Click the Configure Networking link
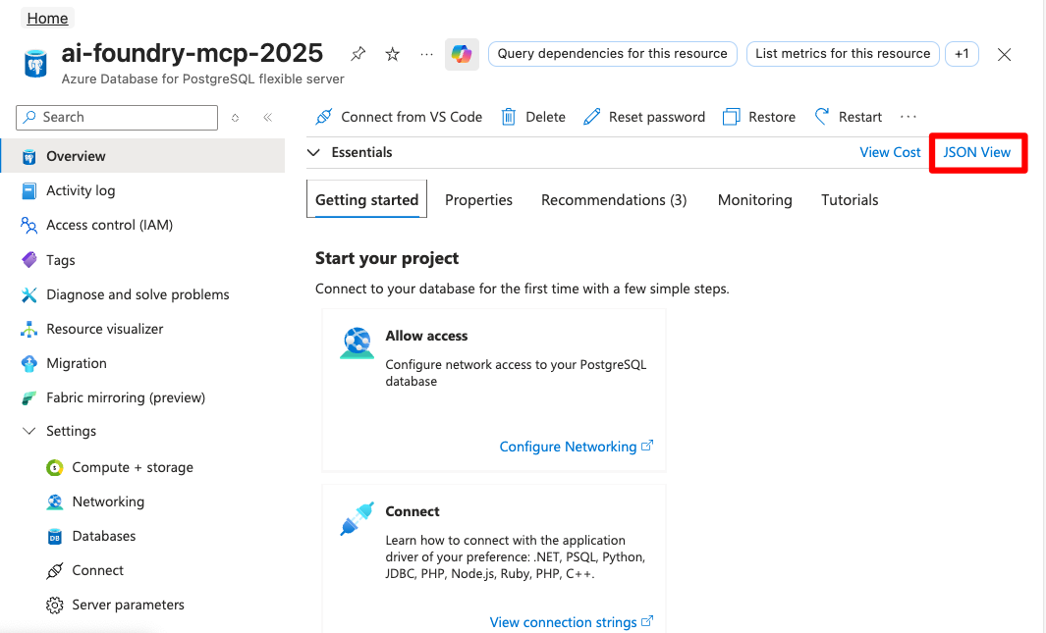Image resolution: width=1046 pixels, height=633 pixels. (568, 447)
